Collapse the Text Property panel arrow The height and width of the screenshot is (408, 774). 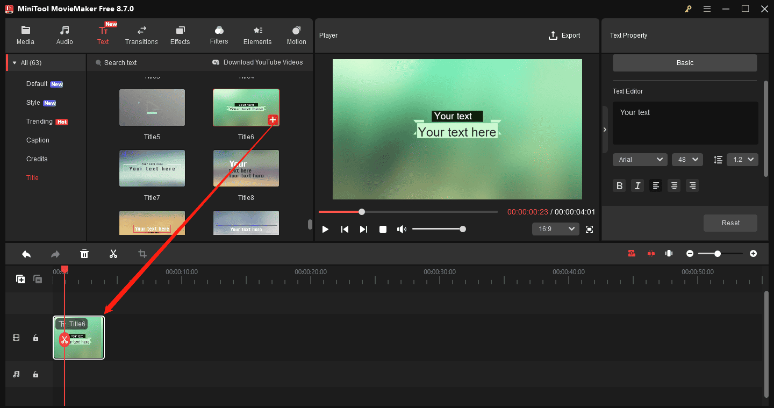click(x=605, y=130)
